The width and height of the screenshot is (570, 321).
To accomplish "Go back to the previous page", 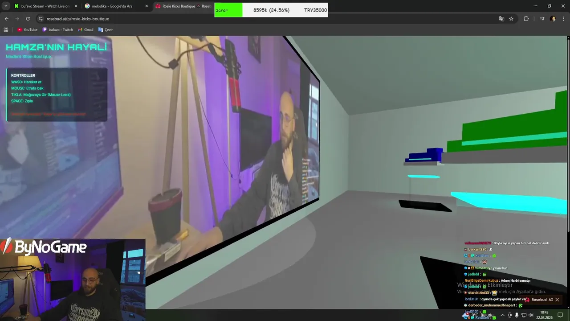I will click(6, 19).
